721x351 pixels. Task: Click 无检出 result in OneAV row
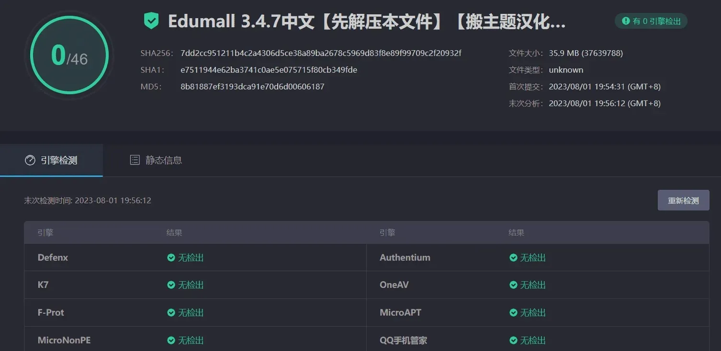[533, 285]
